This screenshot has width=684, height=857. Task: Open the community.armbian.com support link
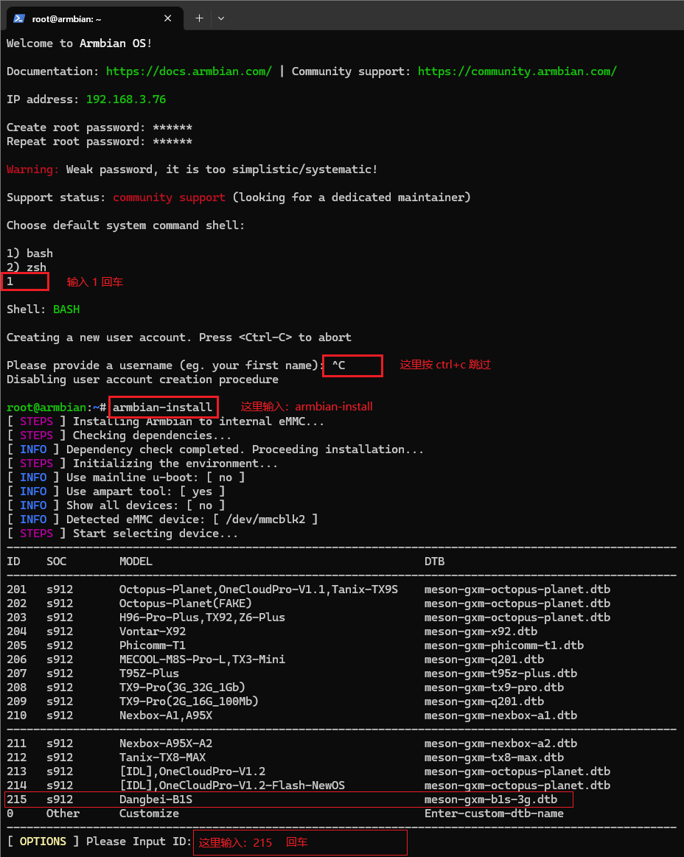point(517,71)
